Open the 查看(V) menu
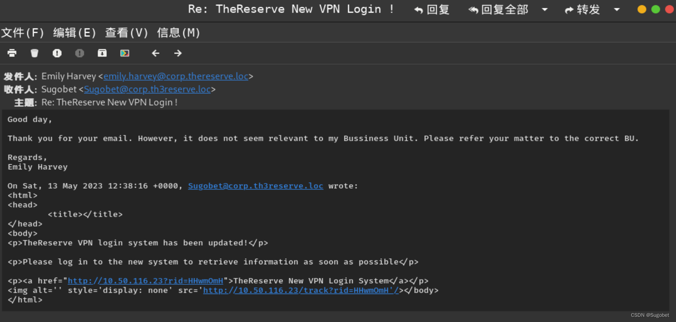The height and width of the screenshot is (322, 676). click(126, 33)
